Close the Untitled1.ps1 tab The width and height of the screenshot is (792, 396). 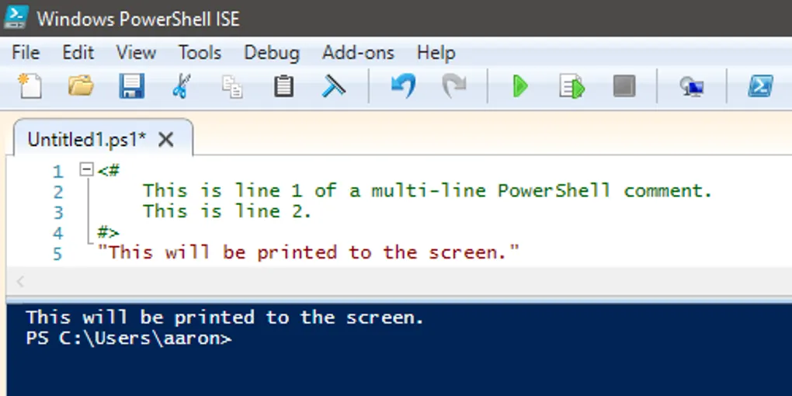[165, 140]
